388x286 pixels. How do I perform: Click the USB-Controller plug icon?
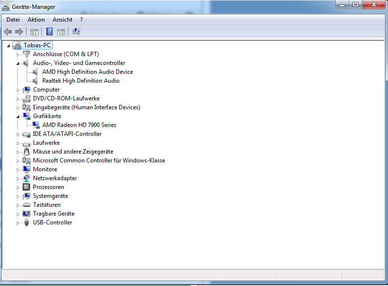click(27, 222)
